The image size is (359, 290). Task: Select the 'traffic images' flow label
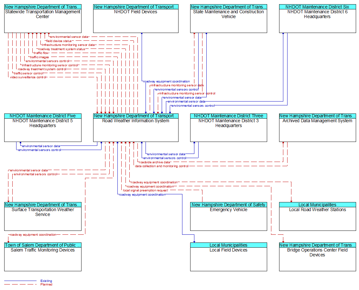point(39,57)
